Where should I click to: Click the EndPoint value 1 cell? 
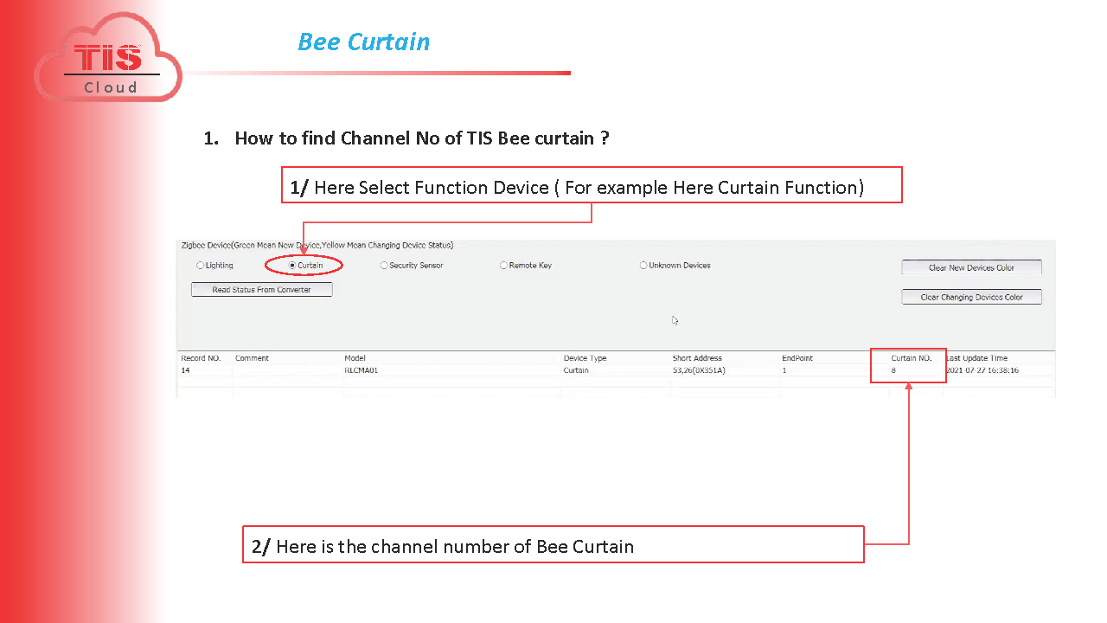[784, 370]
